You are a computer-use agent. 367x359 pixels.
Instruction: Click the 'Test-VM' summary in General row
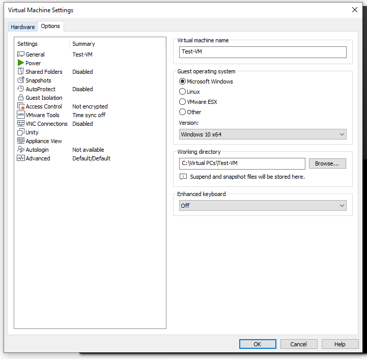pyautogui.click(x=82, y=54)
